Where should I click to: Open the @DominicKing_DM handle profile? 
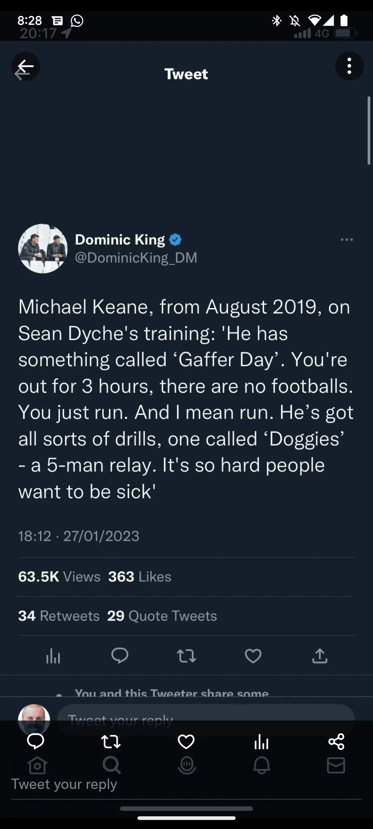coord(136,258)
